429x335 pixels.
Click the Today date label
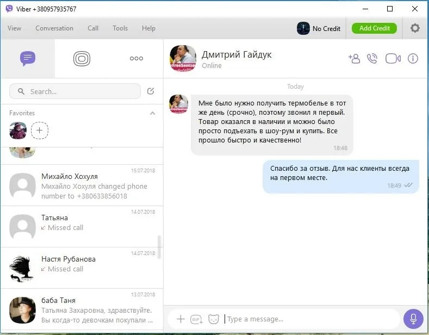click(x=295, y=86)
